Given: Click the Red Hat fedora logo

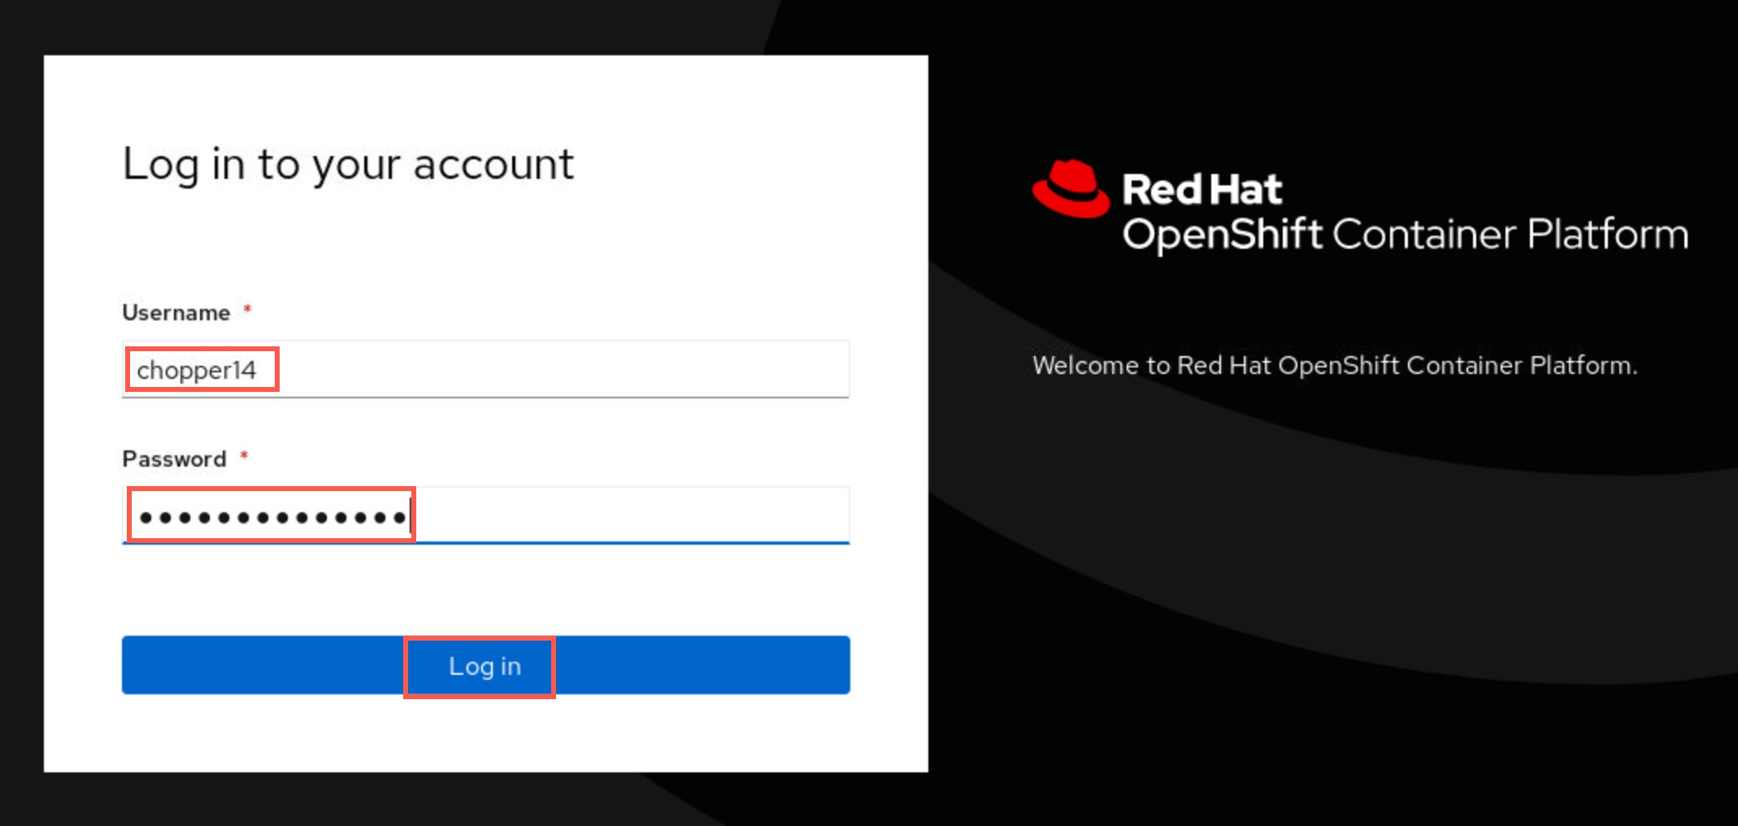Looking at the screenshot, I should 1071,189.
